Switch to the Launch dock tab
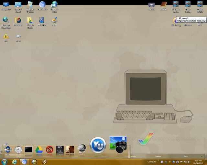 click(133, 156)
